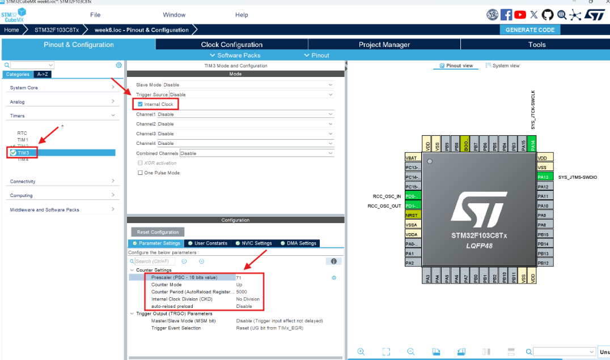Expand Analog category
Image resolution: width=610 pixels, height=360 pixels.
coord(62,102)
